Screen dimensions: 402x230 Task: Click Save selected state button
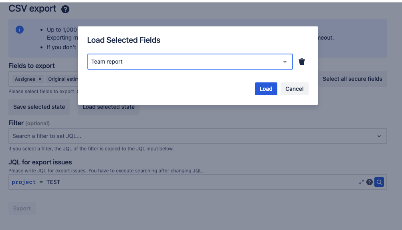point(39,107)
